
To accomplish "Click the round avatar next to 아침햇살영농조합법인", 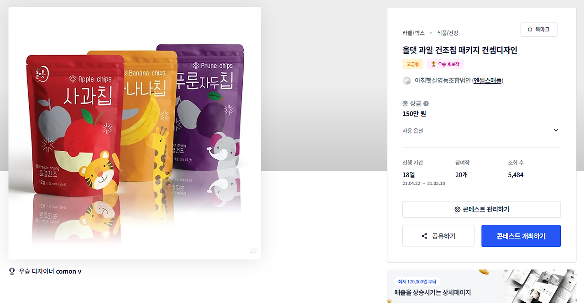I will click(407, 81).
